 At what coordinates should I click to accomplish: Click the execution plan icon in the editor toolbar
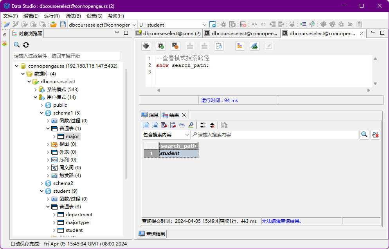[240, 46]
